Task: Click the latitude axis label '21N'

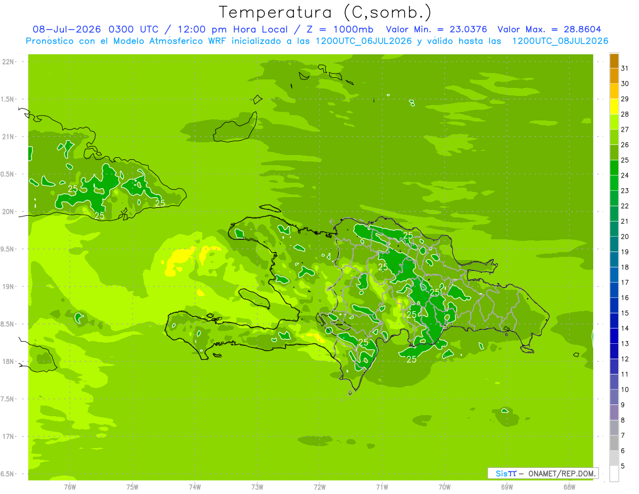Action: point(8,136)
